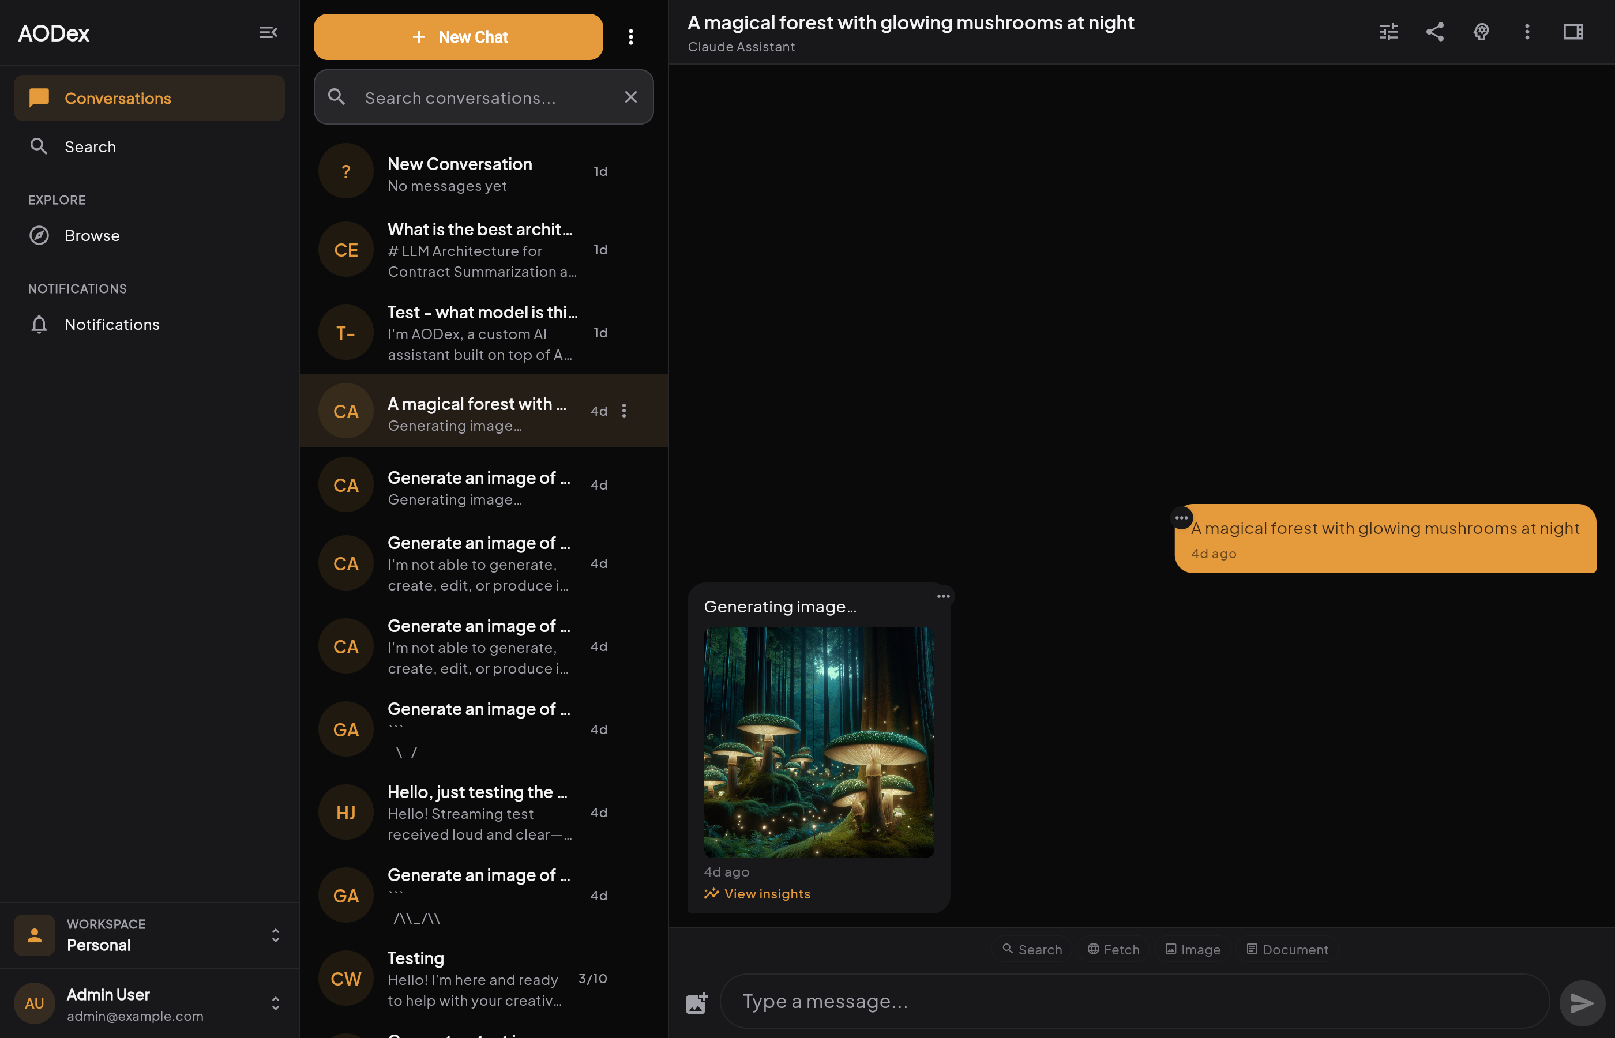This screenshot has width=1615, height=1038.
Task: Collapse the sidebar with the collapse icon
Action: (269, 32)
